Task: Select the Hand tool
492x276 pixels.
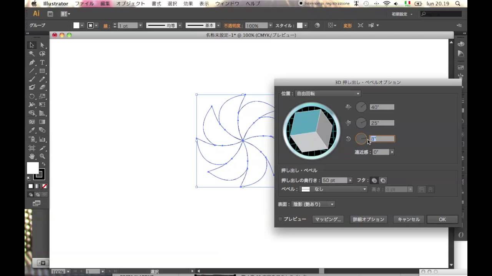Action: tap(32, 156)
